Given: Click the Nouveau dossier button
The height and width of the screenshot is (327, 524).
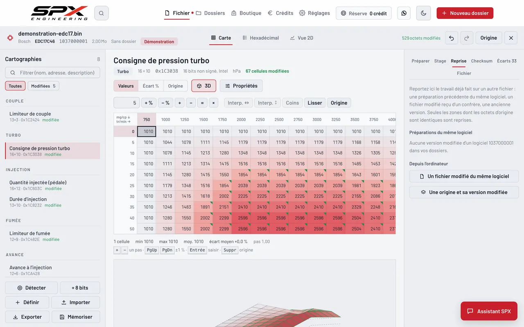Looking at the screenshot, I should (x=465, y=13).
